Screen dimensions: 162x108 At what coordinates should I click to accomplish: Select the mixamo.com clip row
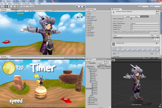click(x=136, y=38)
